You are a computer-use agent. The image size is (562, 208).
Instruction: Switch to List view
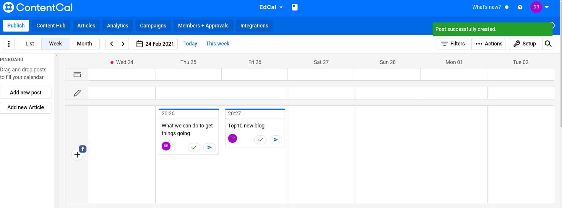point(30,44)
